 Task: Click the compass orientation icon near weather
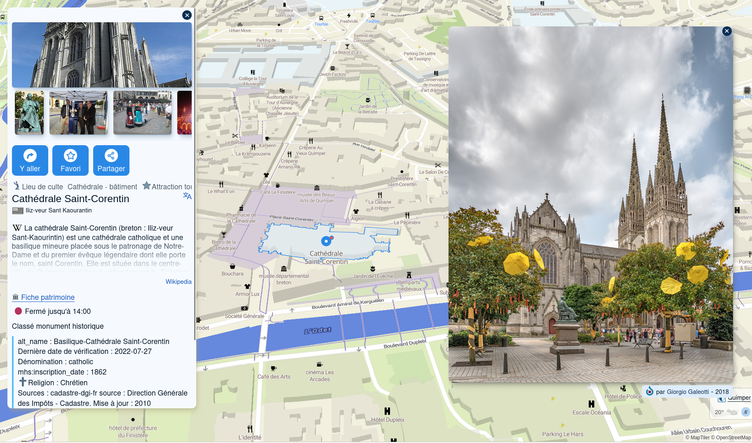(745, 412)
